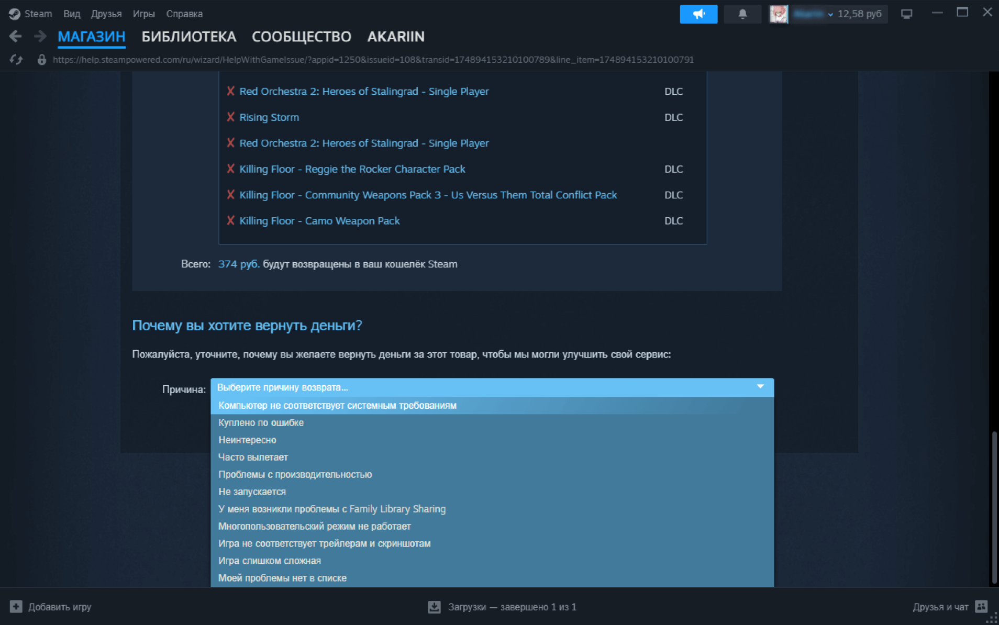Click the announcements megaphone icon
The image size is (999, 625).
[x=698, y=14]
